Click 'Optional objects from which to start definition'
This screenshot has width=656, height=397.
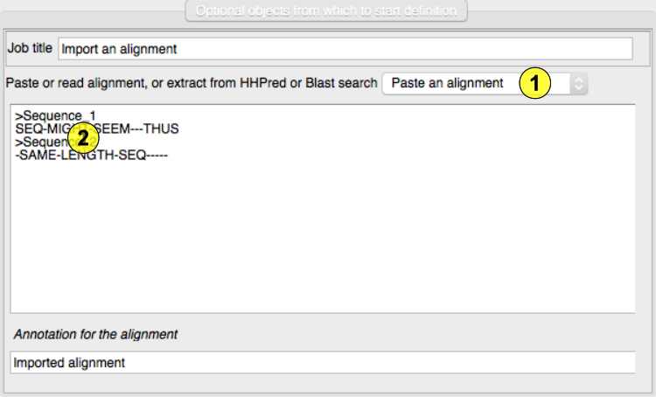pyautogui.click(x=326, y=11)
